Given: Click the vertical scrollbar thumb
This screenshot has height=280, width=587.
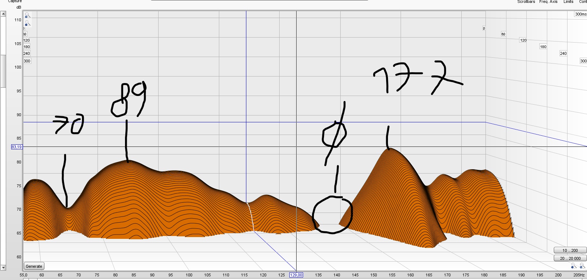Looking at the screenshot, I should pyautogui.click(x=3, y=71).
